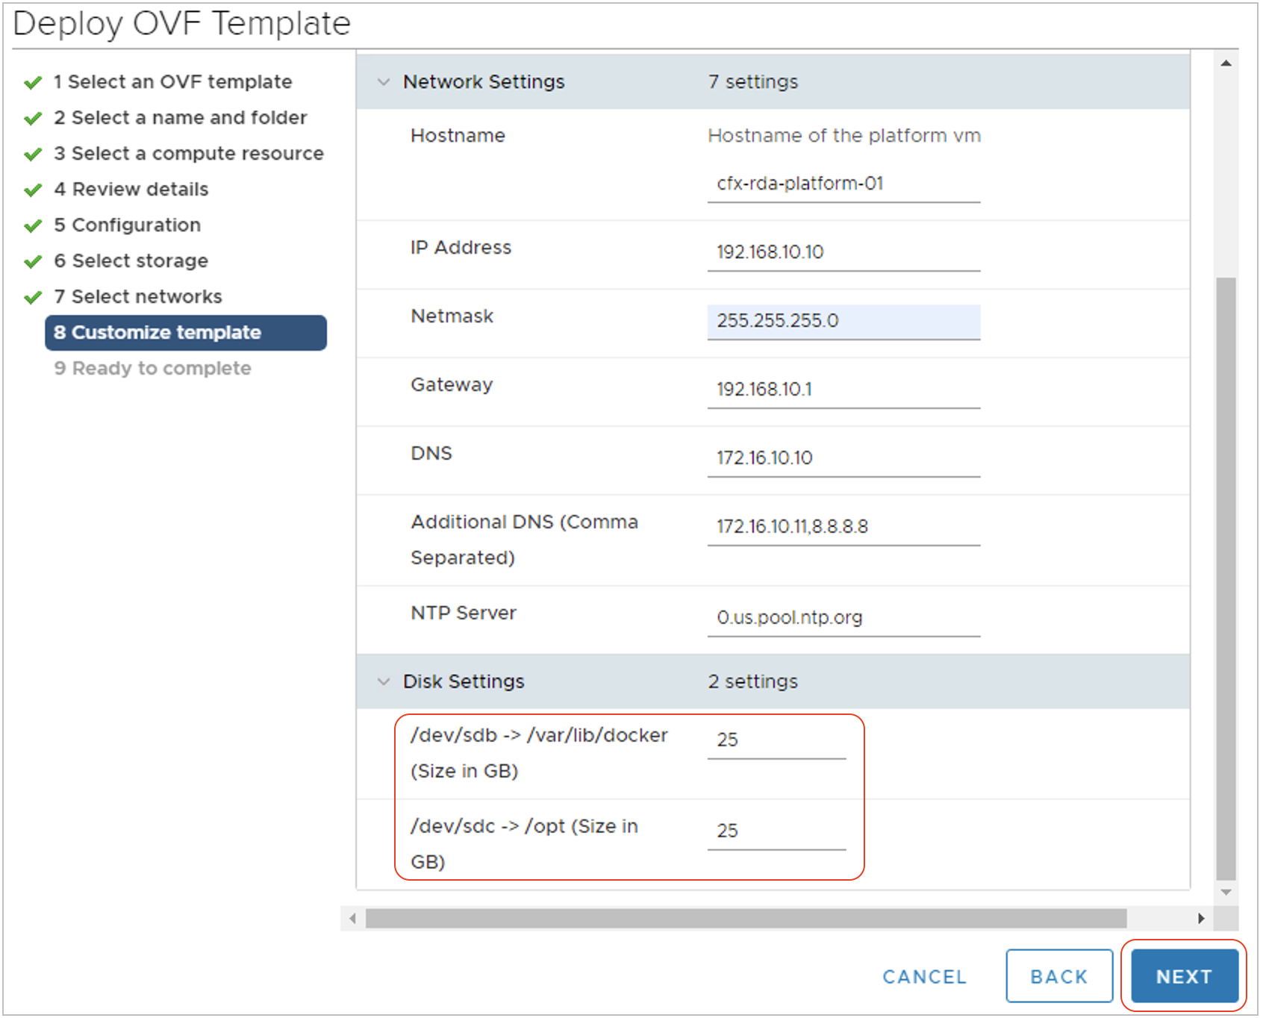1263x1018 pixels.
Task: Select the Netmask 255.255.255.0 field
Action: click(x=842, y=320)
